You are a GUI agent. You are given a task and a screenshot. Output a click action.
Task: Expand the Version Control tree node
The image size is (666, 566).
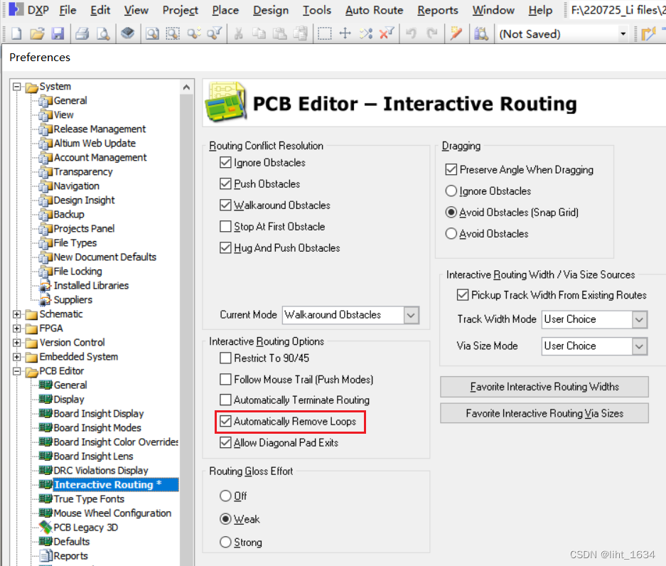16,343
